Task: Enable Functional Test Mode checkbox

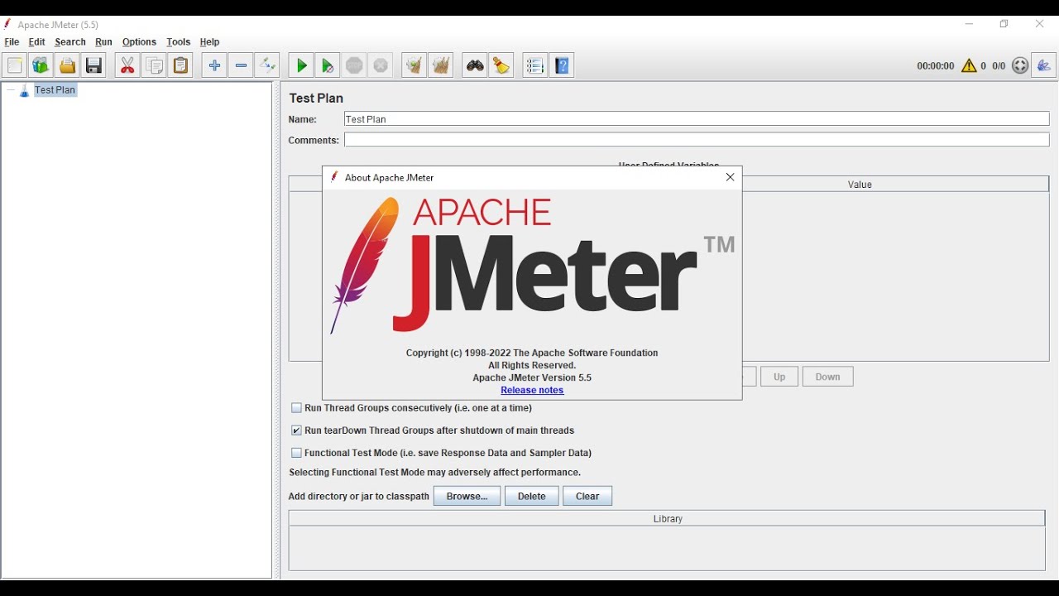Action: [x=296, y=453]
